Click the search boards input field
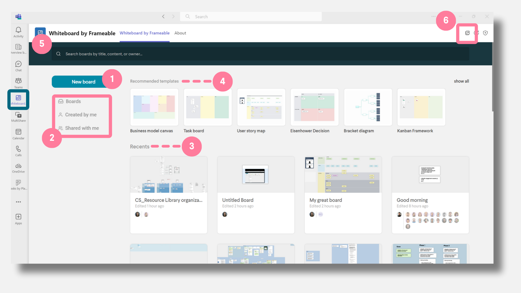Image resolution: width=521 pixels, height=293 pixels. click(x=260, y=54)
